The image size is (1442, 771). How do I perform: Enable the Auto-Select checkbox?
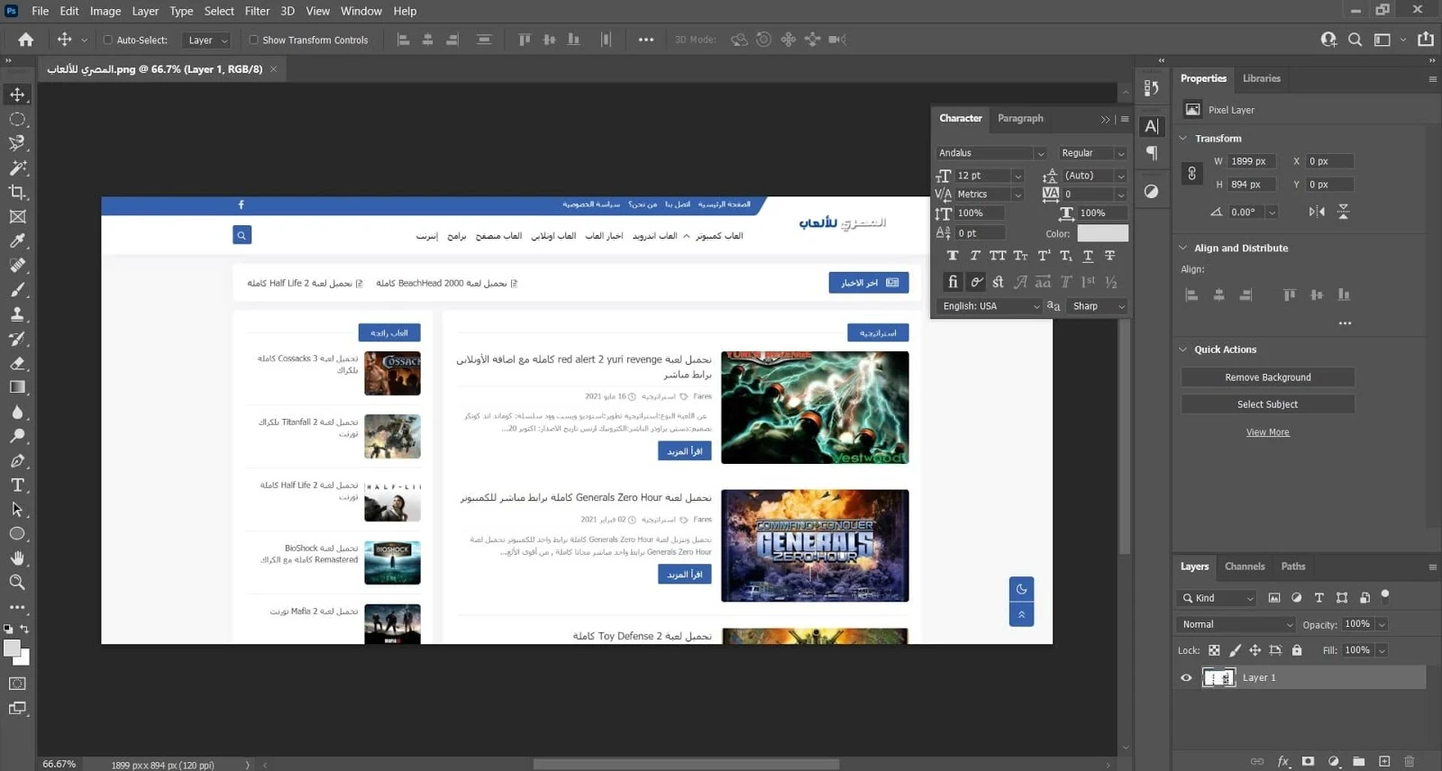click(x=108, y=40)
